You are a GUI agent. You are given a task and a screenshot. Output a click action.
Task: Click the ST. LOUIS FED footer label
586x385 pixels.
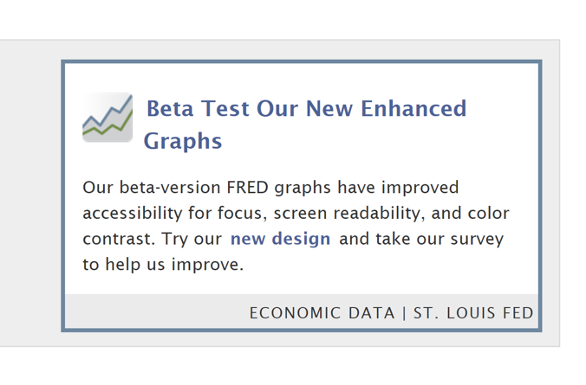(473, 313)
